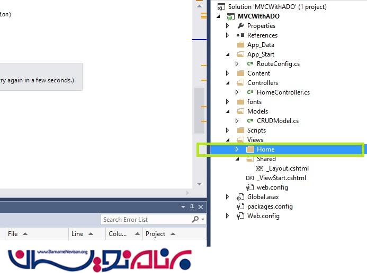367x273 pixels.
Task: Select the _Layout.cshtml file name
Action: [x=288, y=168]
